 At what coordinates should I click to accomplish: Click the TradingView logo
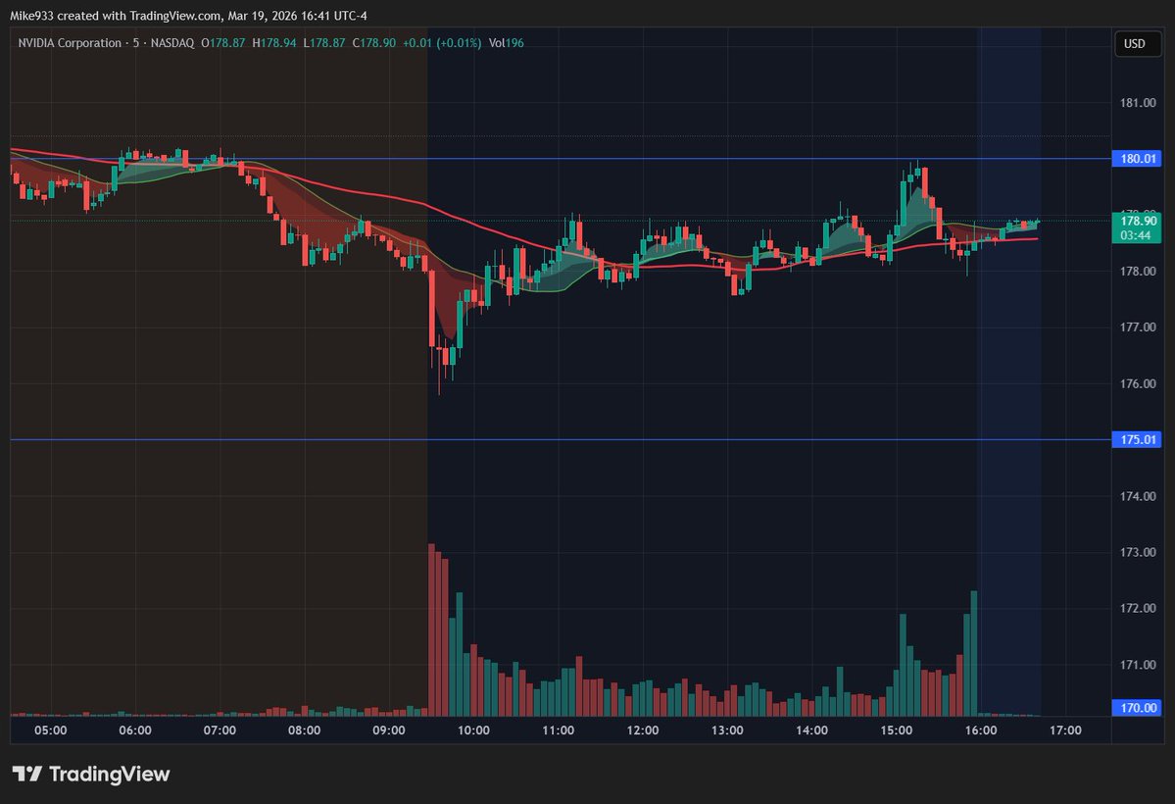click(91, 774)
